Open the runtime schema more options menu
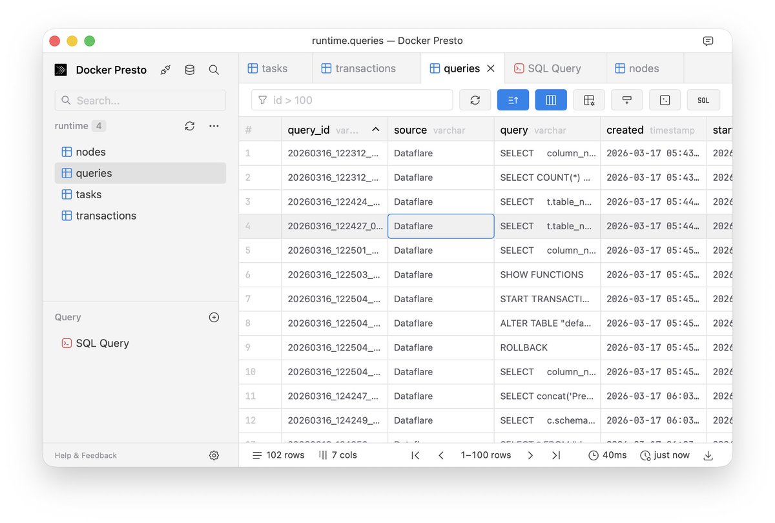 214,126
